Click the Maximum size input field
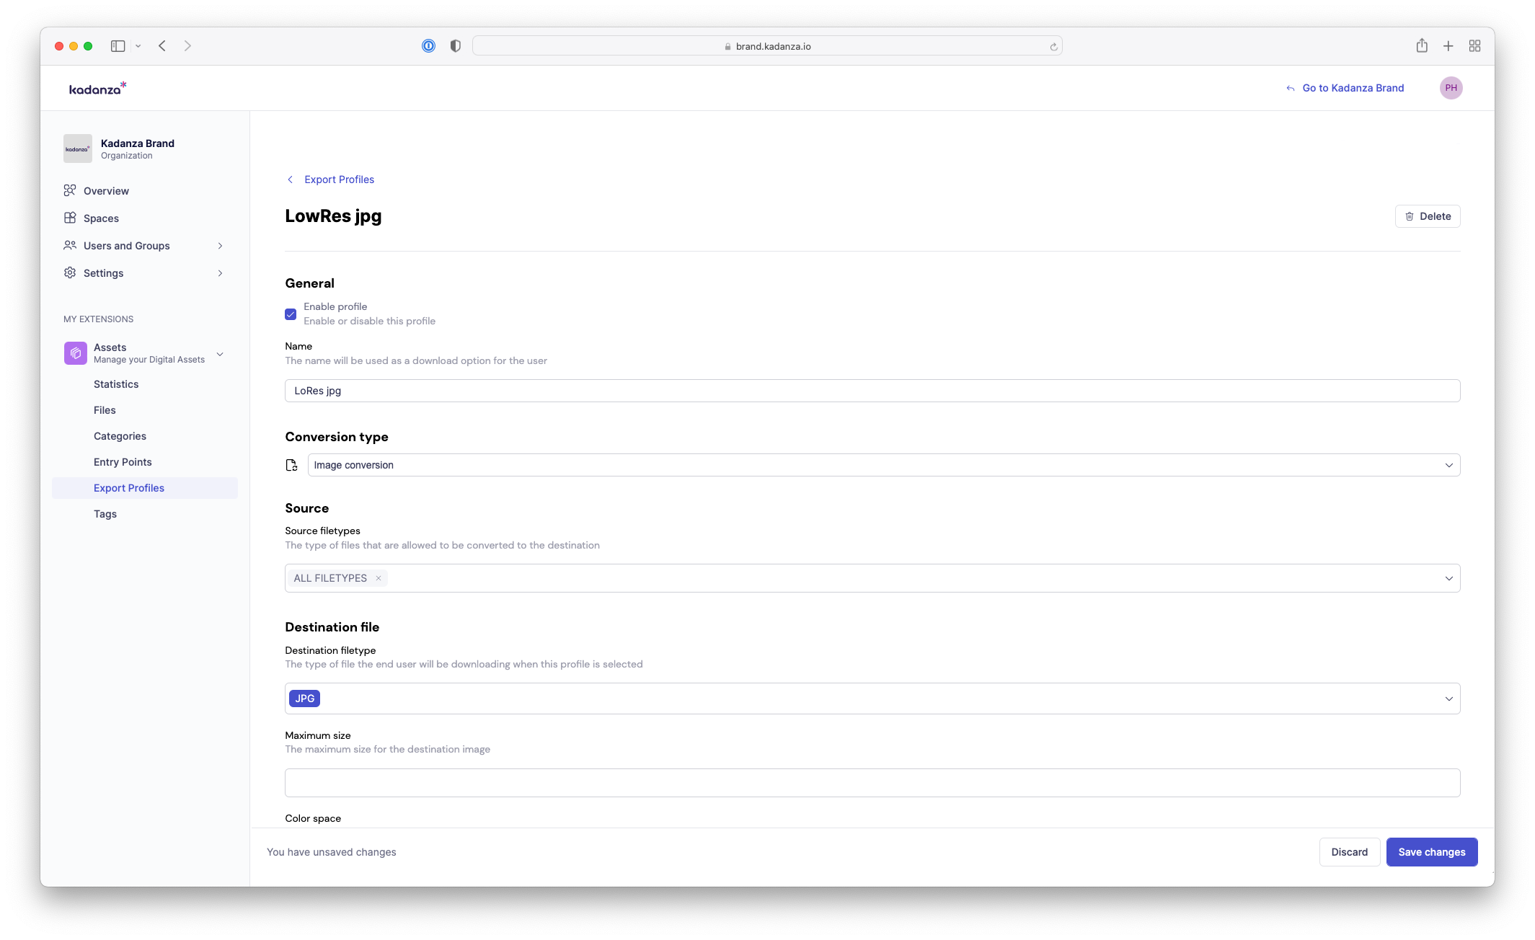This screenshot has width=1535, height=940. (872, 783)
